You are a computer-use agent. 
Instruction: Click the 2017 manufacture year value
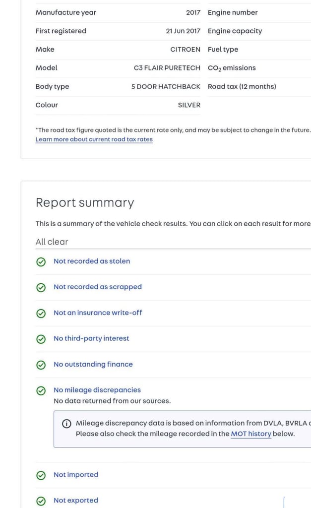(193, 12)
